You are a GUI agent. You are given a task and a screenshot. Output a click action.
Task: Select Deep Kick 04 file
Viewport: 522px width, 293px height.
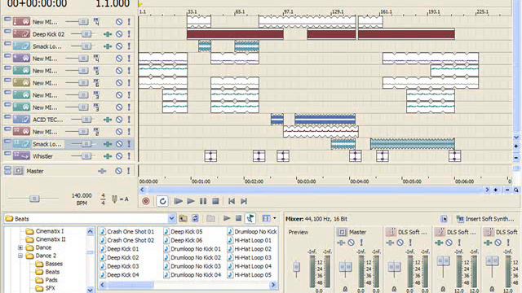pos(123,275)
